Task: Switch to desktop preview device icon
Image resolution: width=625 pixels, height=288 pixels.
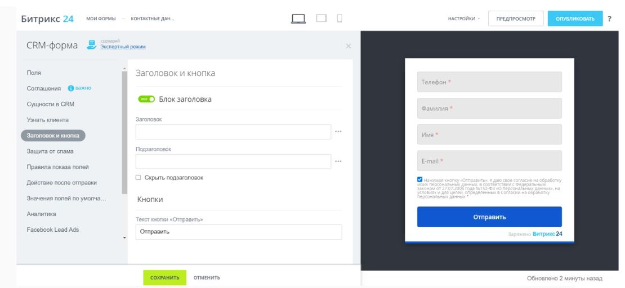Action: click(x=298, y=19)
